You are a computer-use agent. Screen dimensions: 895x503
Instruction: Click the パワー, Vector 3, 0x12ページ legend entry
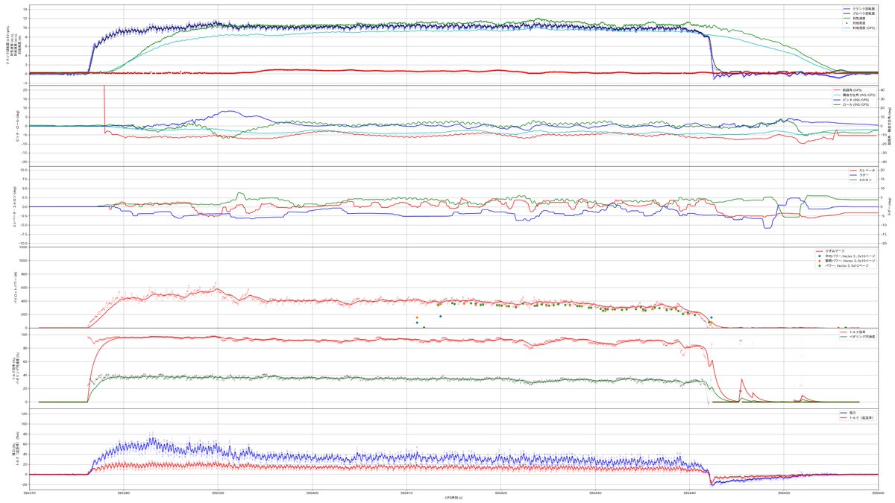[x=842, y=266]
